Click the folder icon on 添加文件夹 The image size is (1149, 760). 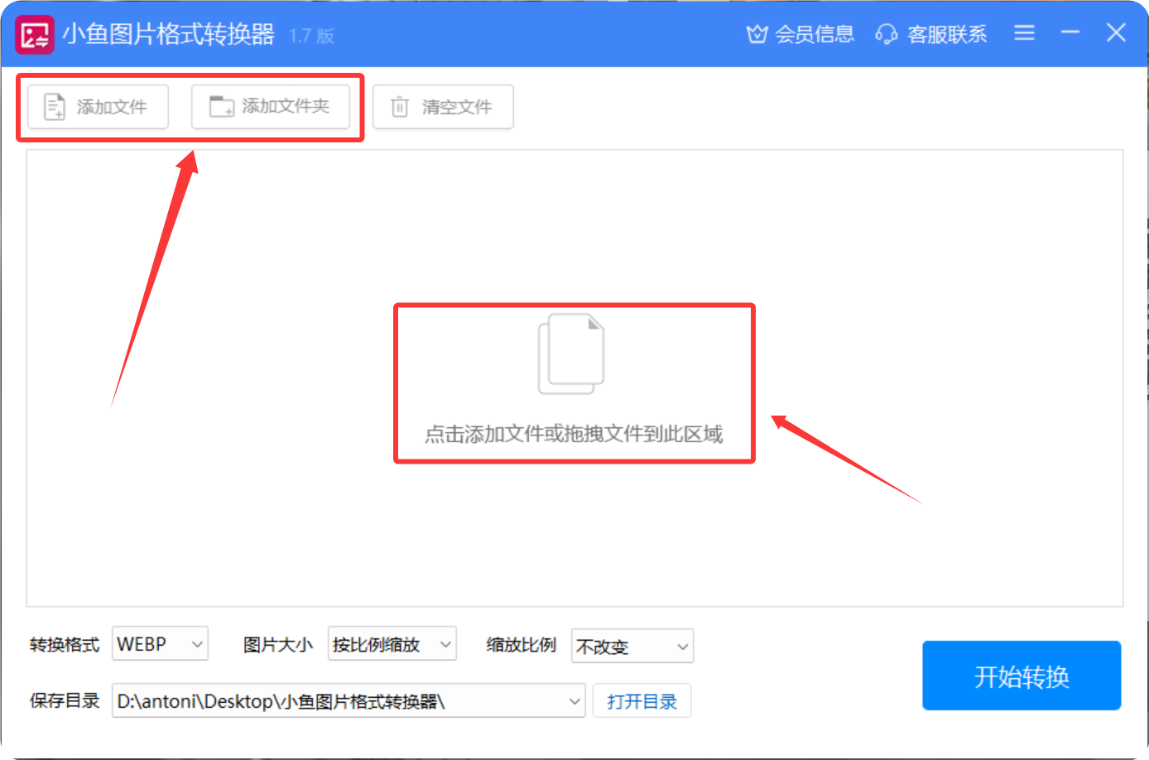click(x=221, y=107)
